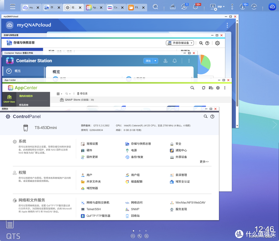Image resolution: width=279 pixels, height=241 pixels.
Task: Open the 浏览 dropdown arrow in Container Station
Action: pyautogui.click(x=155, y=61)
